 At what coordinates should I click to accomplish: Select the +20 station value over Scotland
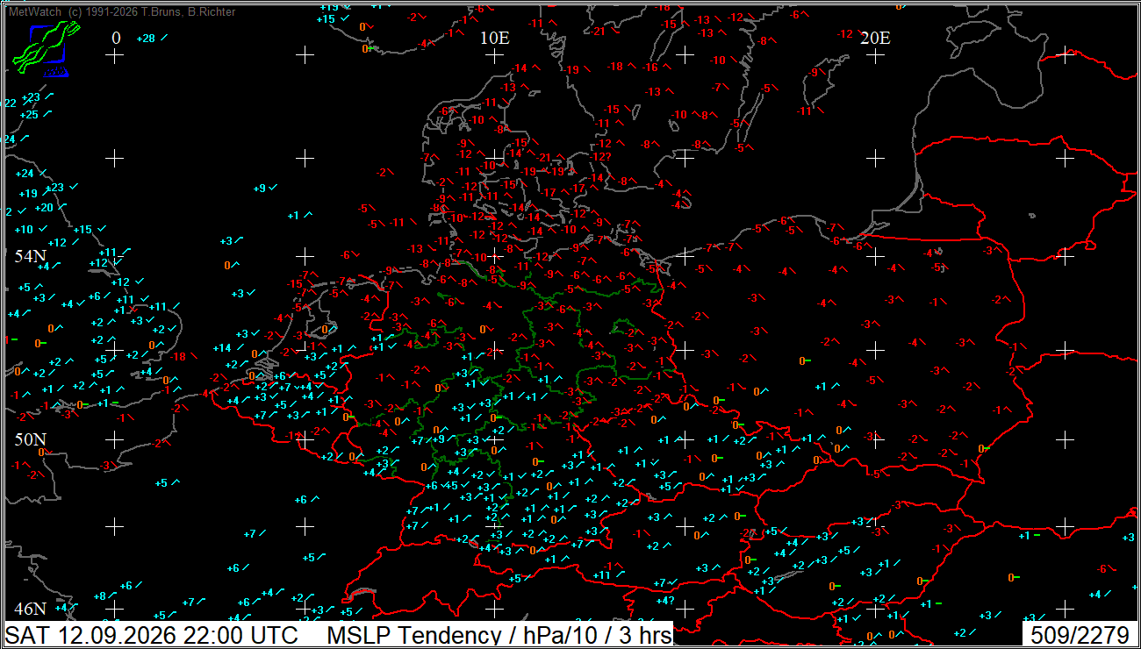(x=44, y=208)
